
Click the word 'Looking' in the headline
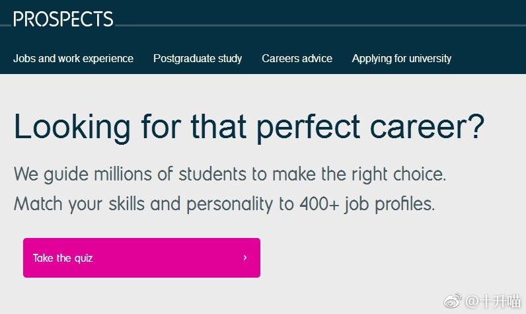[x=72, y=128]
